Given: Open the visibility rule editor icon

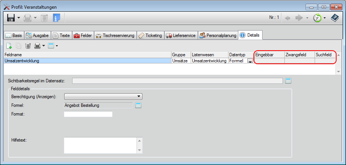Looking at the screenshot, I should point(289,80).
